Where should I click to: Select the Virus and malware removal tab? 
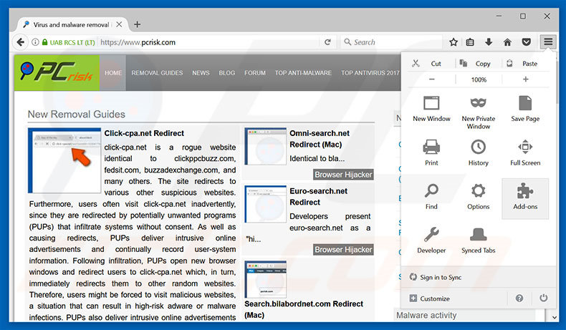pyautogui.click(x=71, y=24)
